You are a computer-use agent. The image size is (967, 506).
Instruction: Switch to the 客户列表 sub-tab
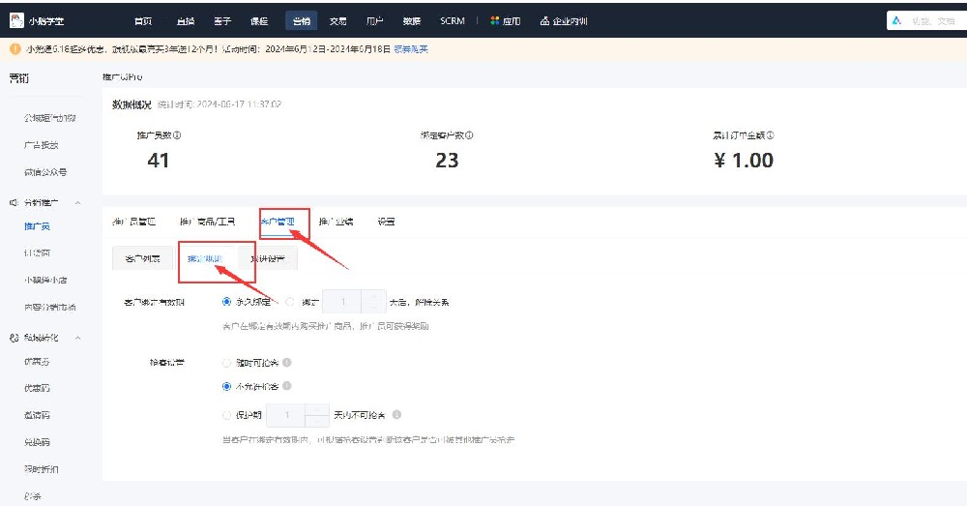click(142, 258)
